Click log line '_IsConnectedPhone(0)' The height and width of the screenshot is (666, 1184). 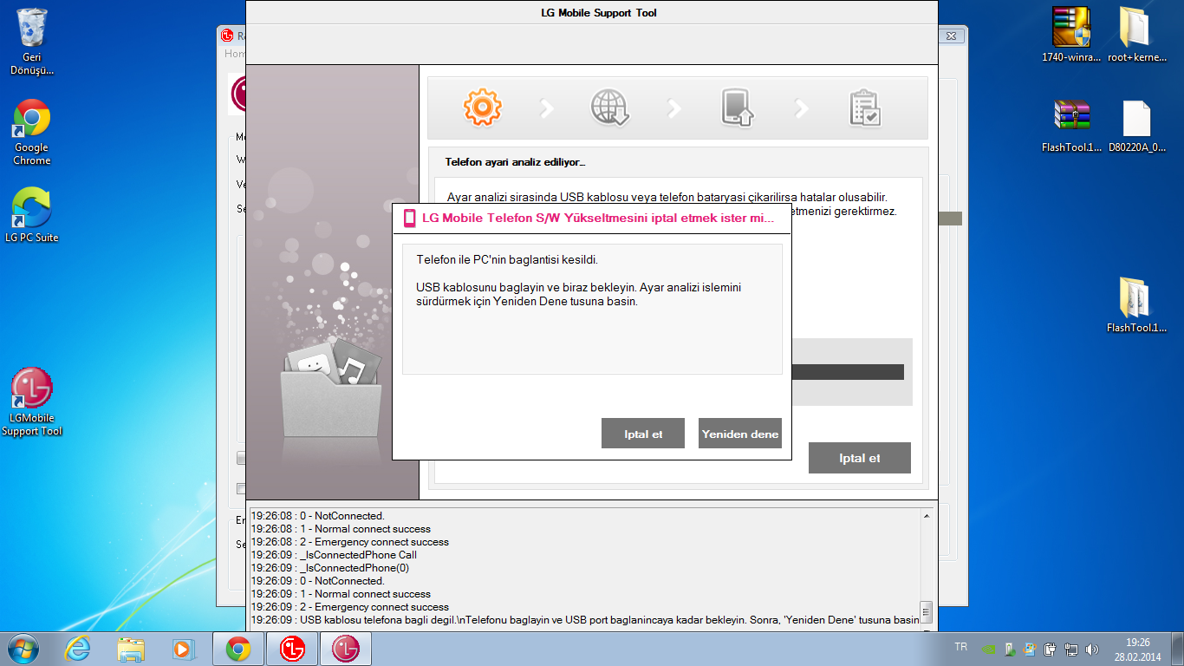[330, 568]
